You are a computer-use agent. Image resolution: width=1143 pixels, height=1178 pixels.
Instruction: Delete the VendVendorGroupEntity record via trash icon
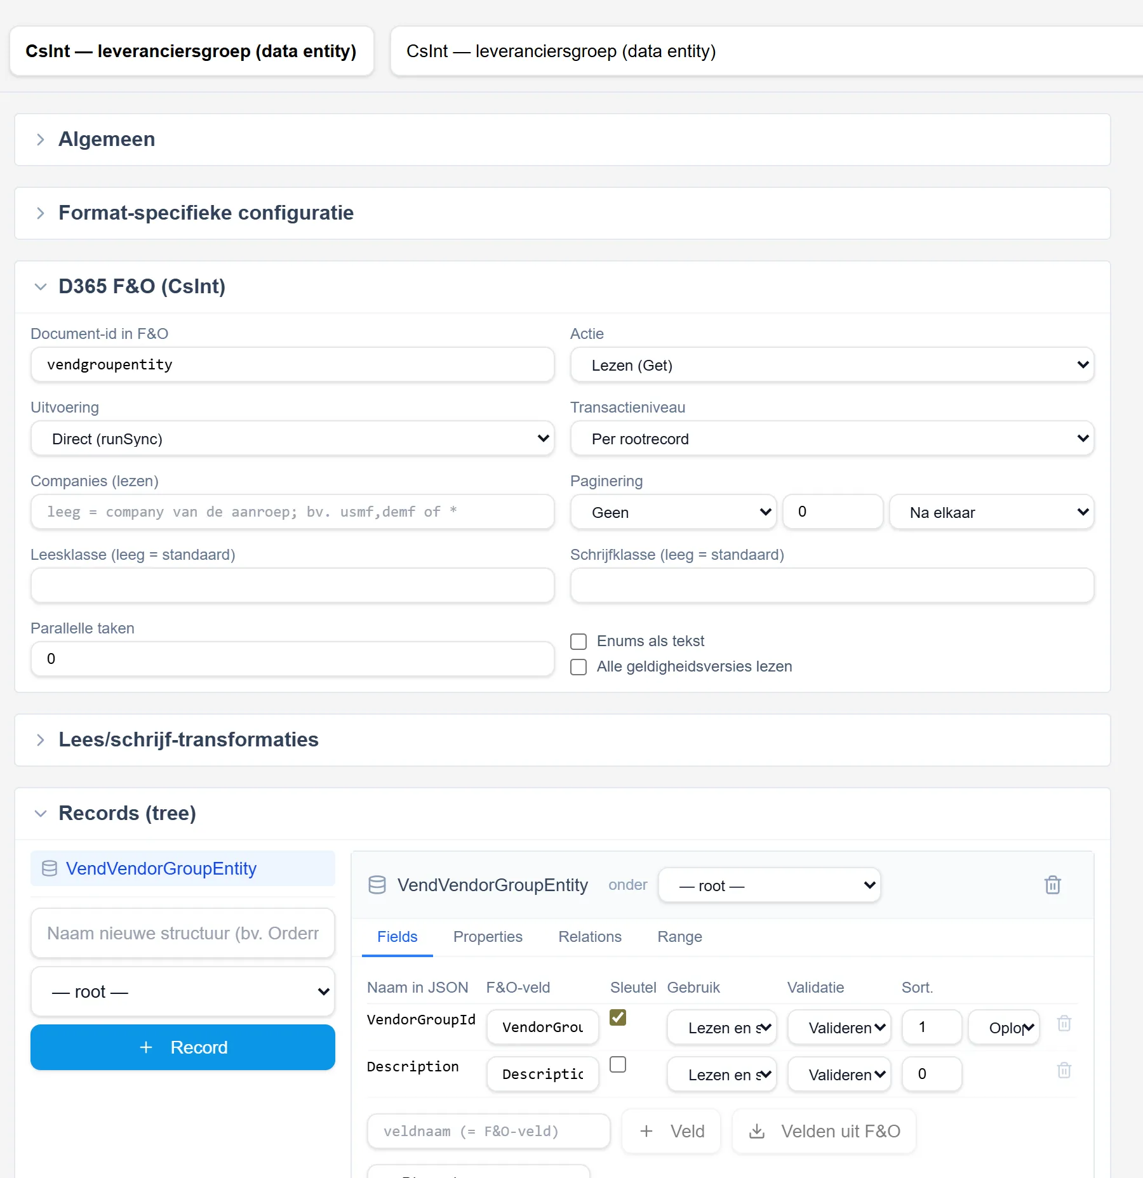[1052, 885]
